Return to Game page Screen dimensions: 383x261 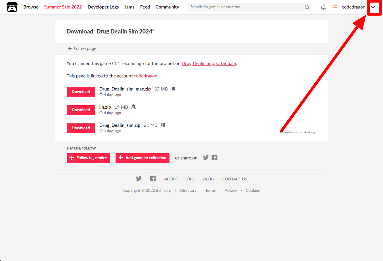click(82, 49)
